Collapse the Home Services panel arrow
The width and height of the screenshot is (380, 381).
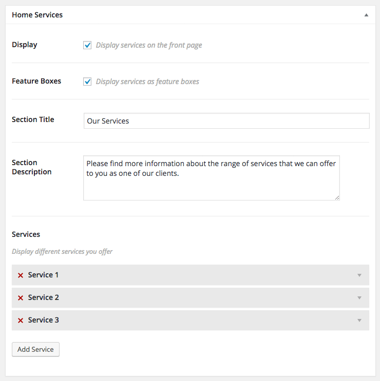point(366,15)
